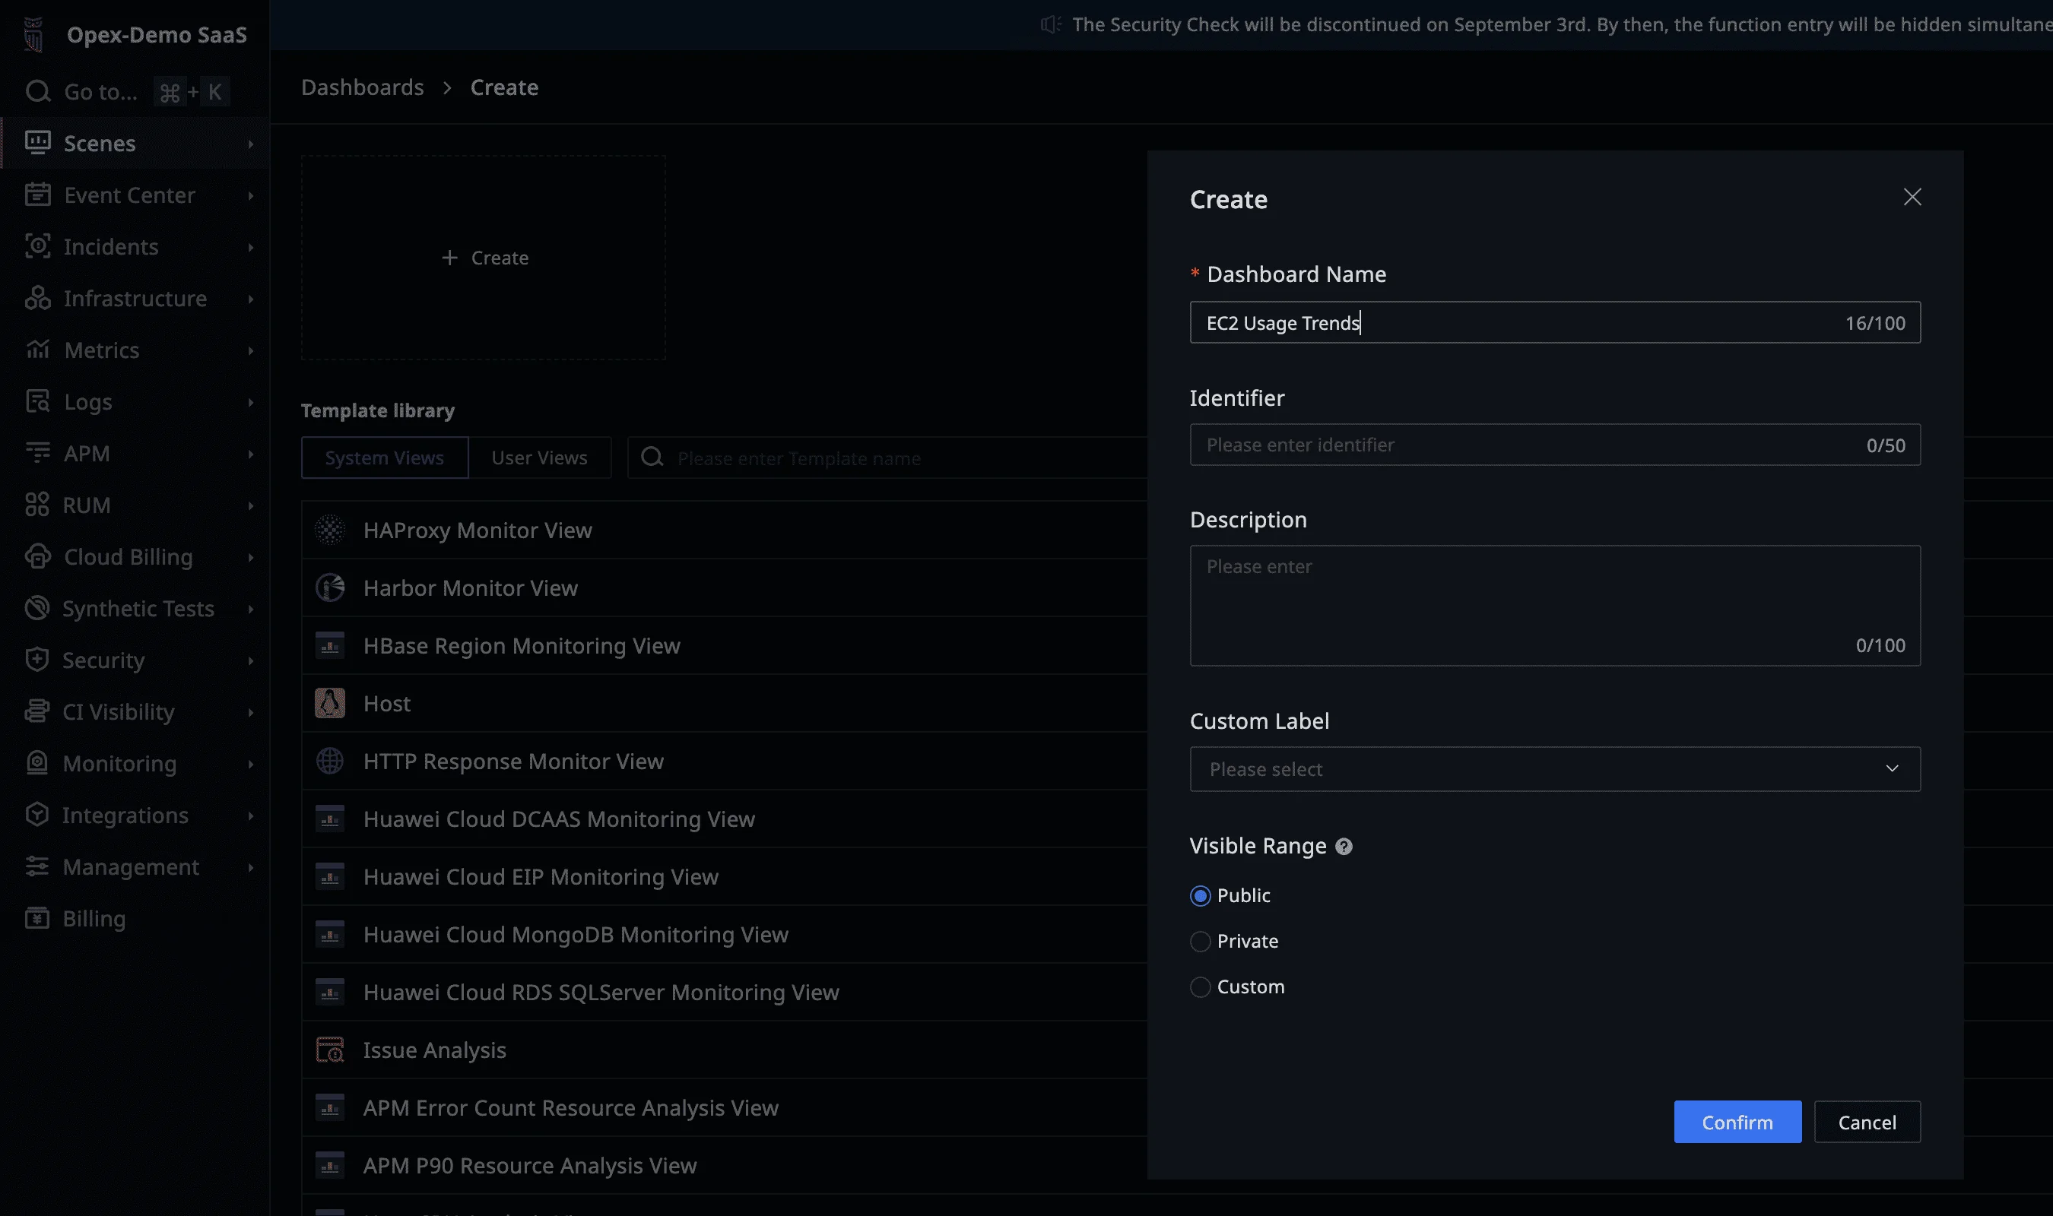
Task: Close the Create dialog with X
Action: [x=1912, y=197]
